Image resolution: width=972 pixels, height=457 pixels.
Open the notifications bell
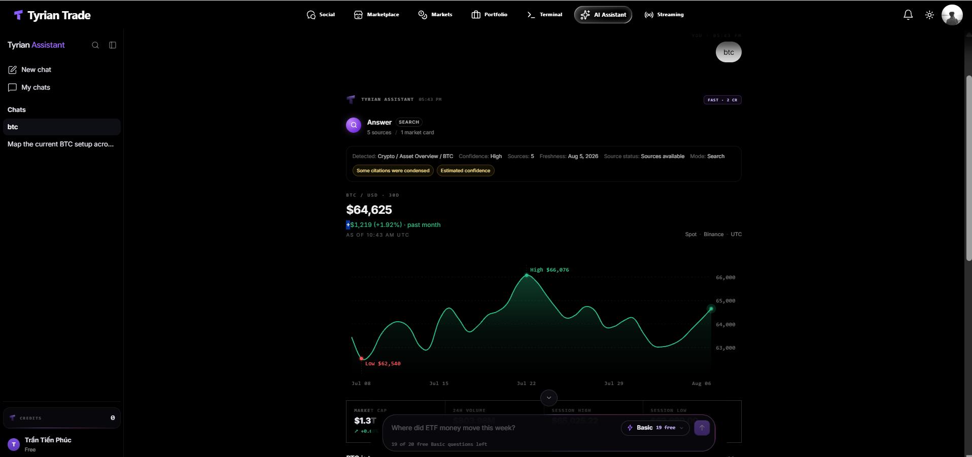(908, 15)
